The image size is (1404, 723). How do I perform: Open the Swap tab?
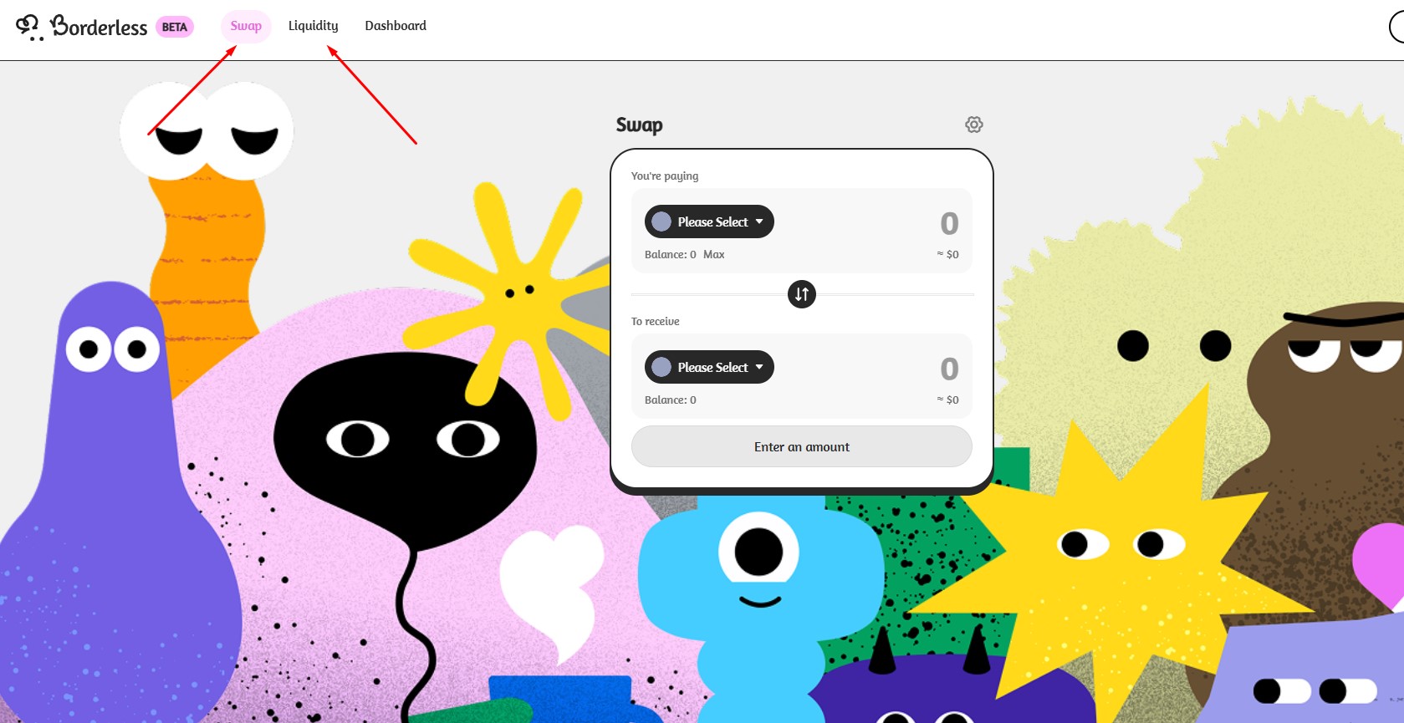[x=246, y=26]
